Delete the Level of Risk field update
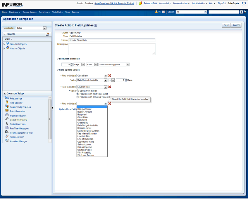 (x=110, y=87)
